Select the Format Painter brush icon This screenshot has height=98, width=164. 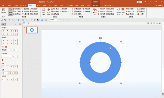pyautogui.click(x=9, y=20)
